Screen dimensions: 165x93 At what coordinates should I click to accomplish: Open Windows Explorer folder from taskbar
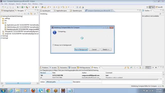click(18, 91)
